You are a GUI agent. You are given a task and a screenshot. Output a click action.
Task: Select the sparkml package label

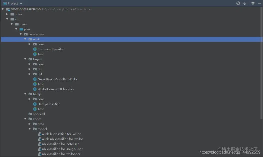click(x=39, y=114)
